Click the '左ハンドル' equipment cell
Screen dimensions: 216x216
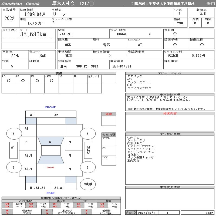(94, 79)
